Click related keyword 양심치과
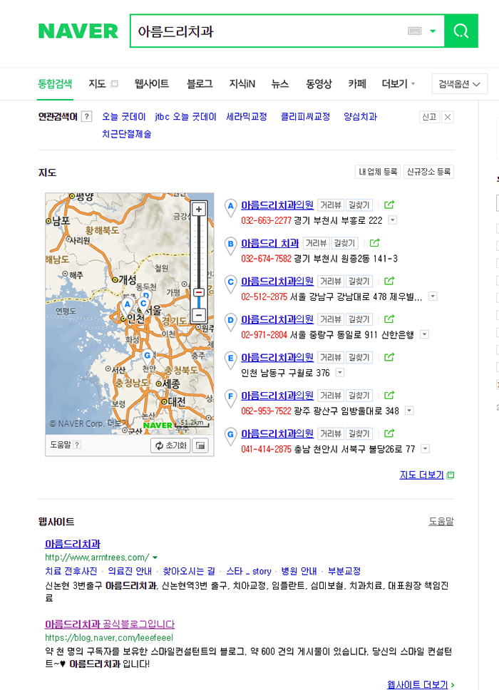The height and width of the screenshot is (690, 499). (361, 117)
